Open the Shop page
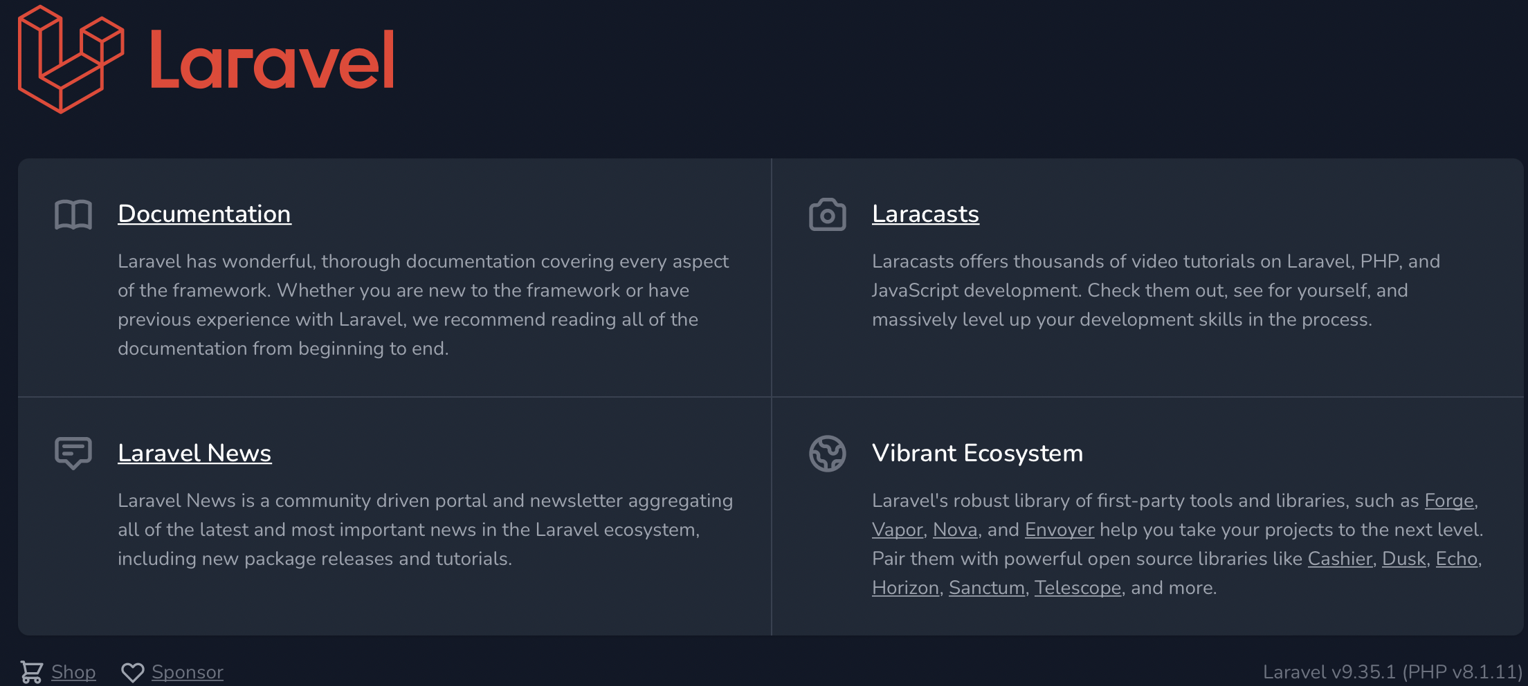Image resolution: width=1528 pixels, height=686 pixels. pos(73,671)
